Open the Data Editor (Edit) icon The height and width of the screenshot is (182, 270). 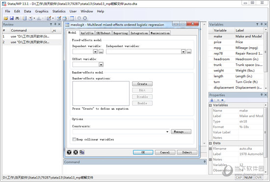tap(59, 18)
